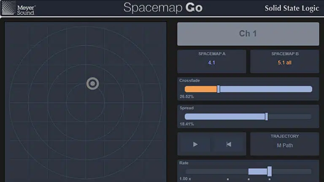Click the return-to-start trajectory icon

229,144
